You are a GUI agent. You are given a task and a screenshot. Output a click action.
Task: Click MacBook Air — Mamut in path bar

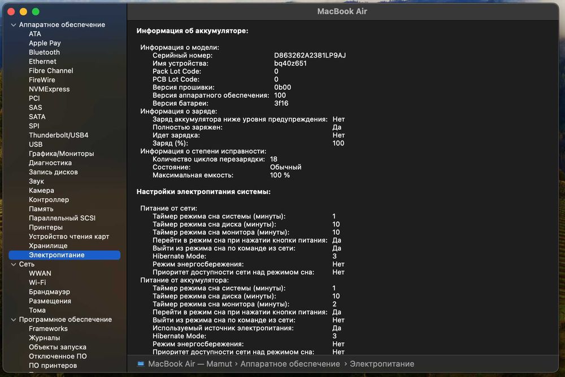click(190, 364)
